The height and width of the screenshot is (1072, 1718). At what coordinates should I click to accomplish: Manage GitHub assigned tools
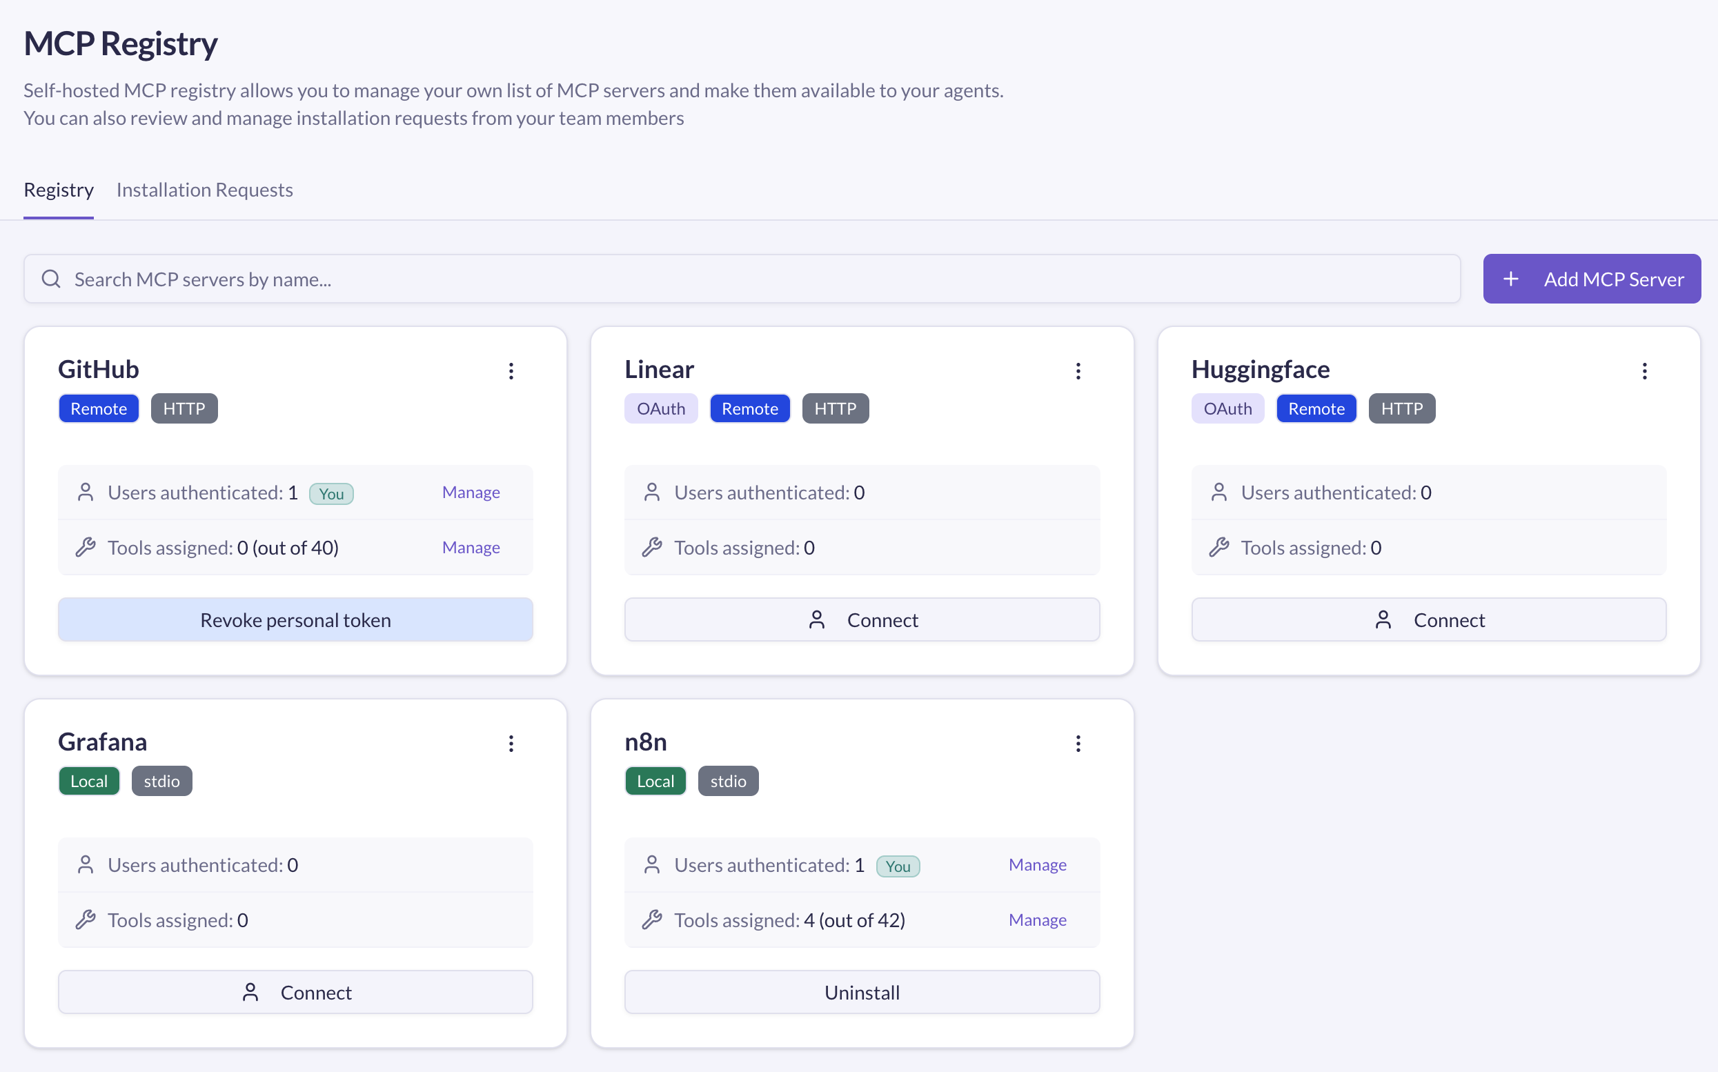(471, 547)
